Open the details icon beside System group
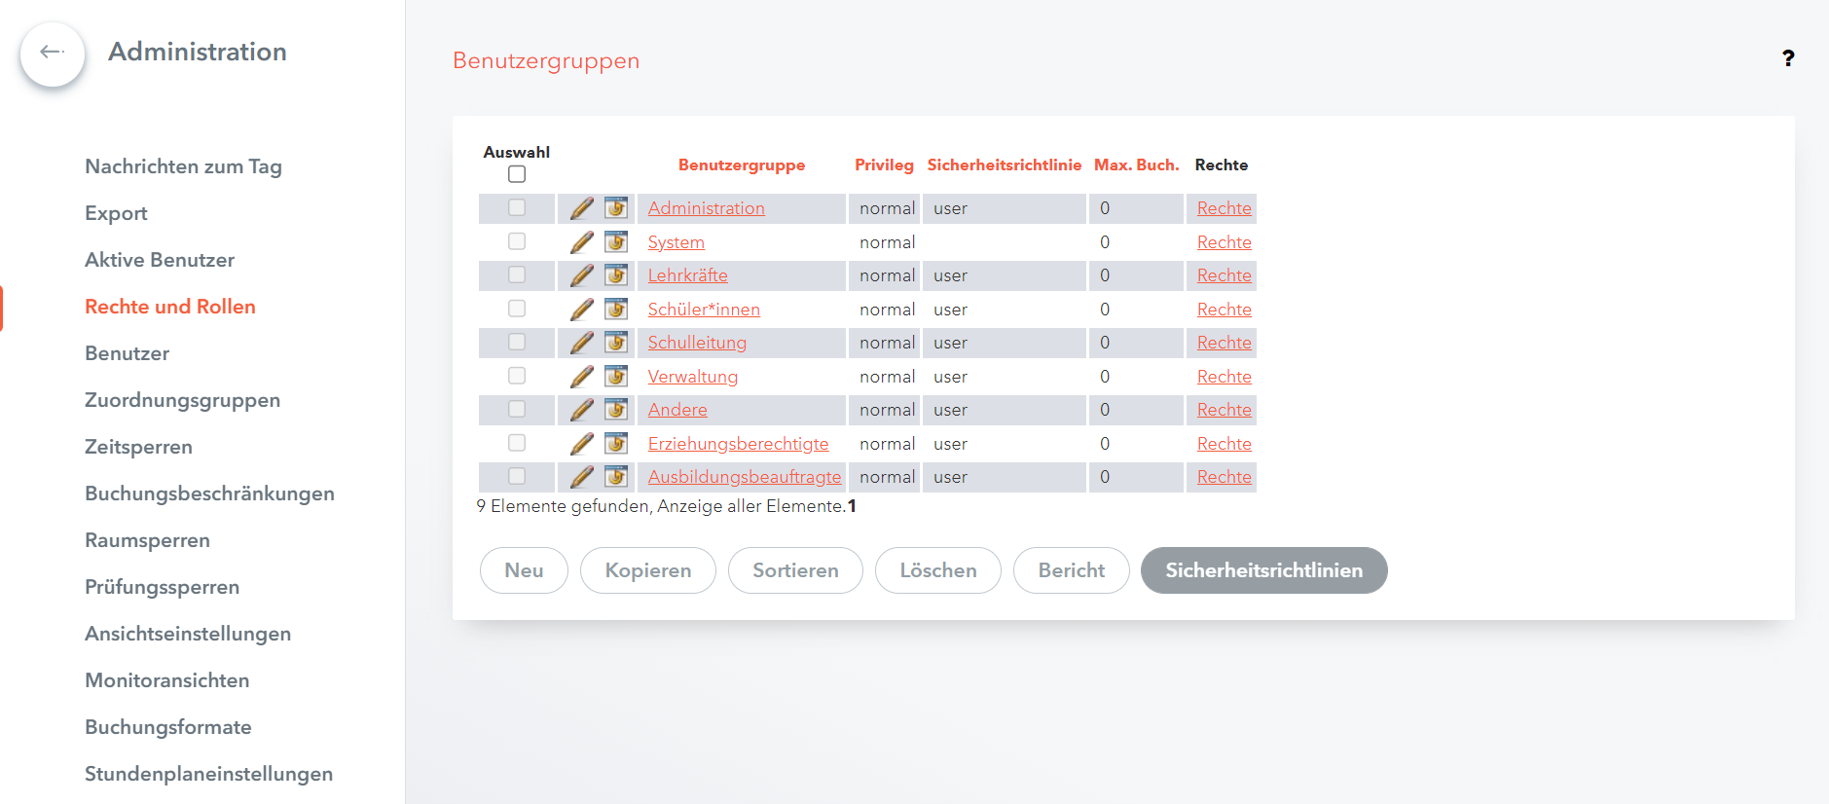This screenshot has width=1829, height=804. [x=616, y=242]
